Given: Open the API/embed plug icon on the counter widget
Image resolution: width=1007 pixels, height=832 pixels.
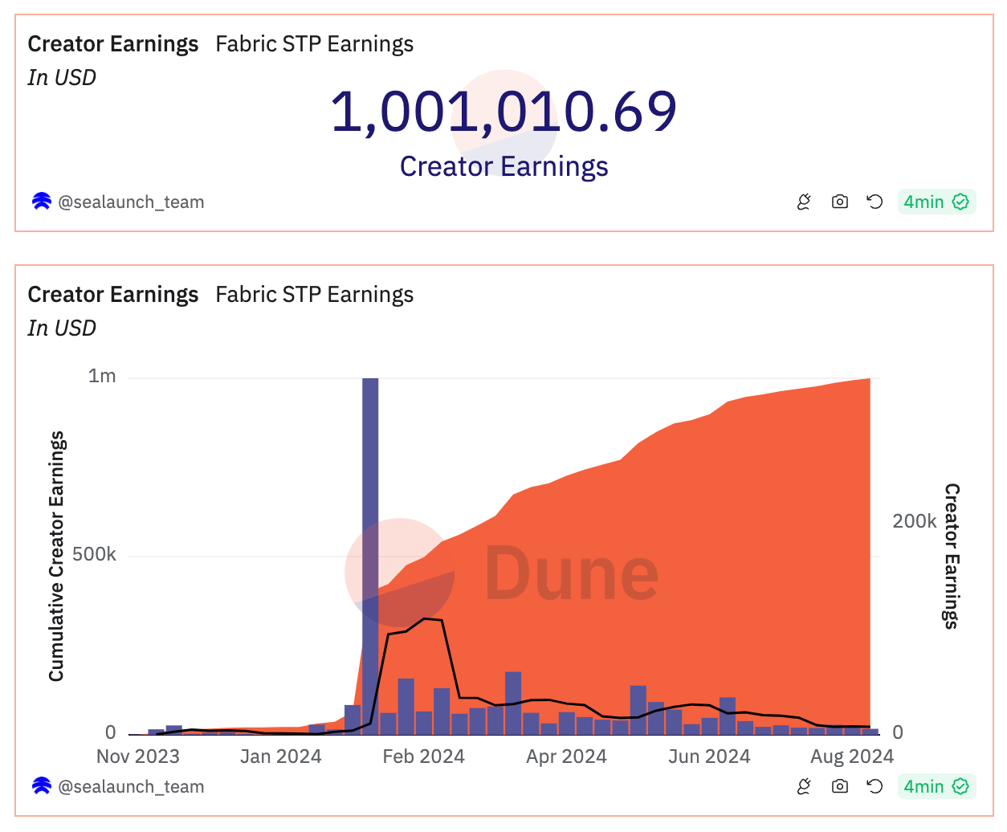Looking at the screenshot, I should (x=804, y=202).
